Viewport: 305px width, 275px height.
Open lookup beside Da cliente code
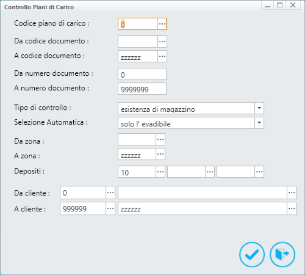tap(110, 193)
